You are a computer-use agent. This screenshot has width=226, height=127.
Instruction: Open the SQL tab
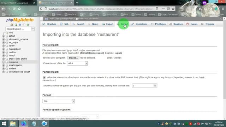coord(64,24)
